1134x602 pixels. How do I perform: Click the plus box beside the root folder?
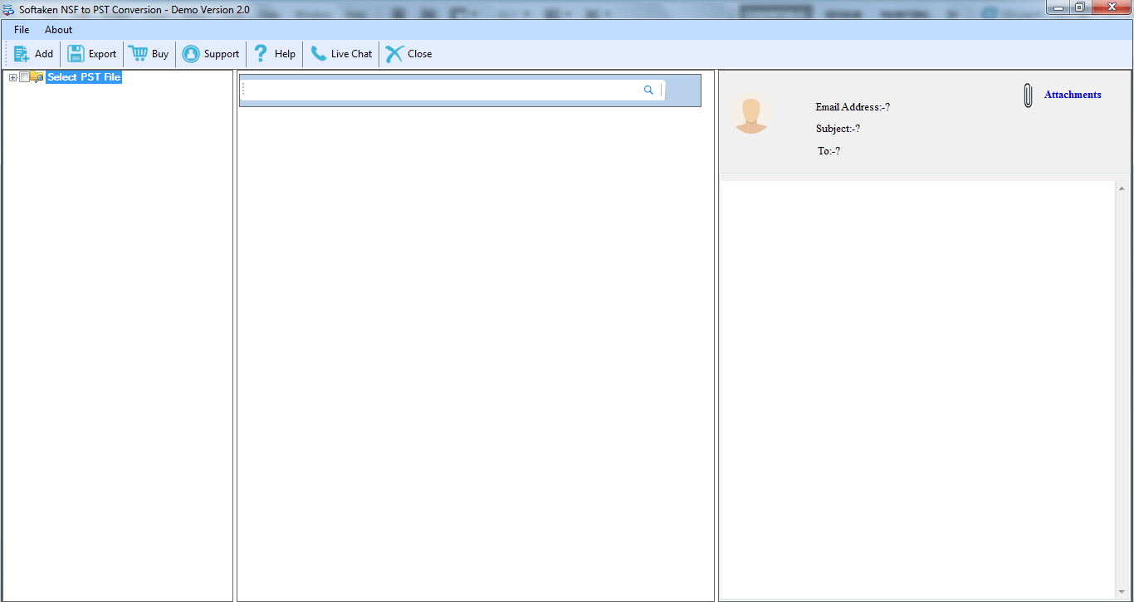[x=12, y=77]
